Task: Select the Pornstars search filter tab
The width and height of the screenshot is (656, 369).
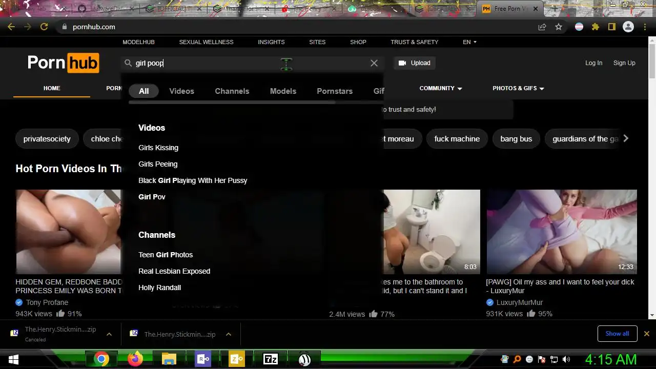Action: click(x=335, y=91)
